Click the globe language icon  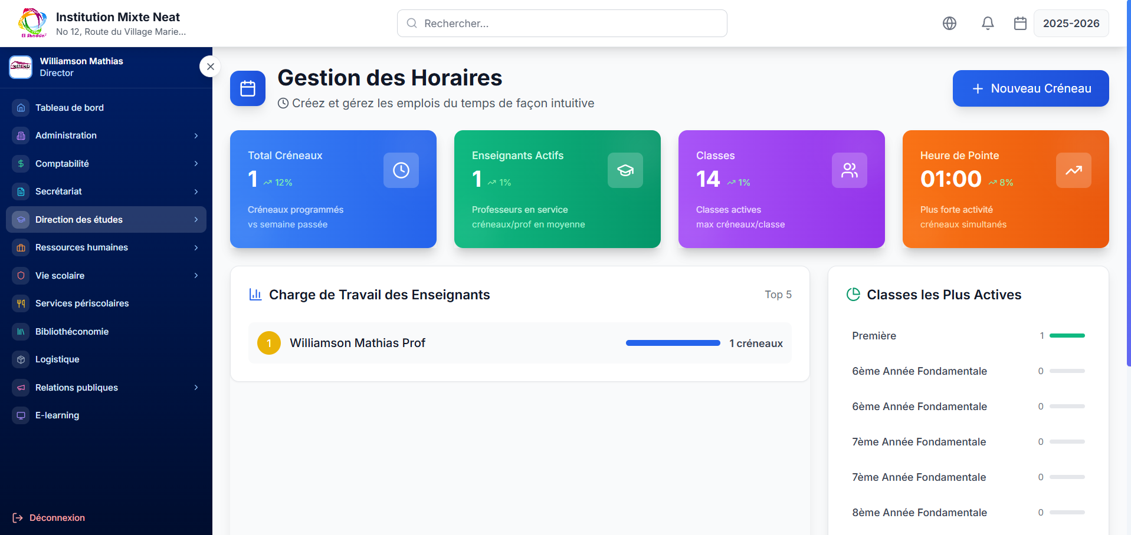pyautogui.click(x=949, y=23)
